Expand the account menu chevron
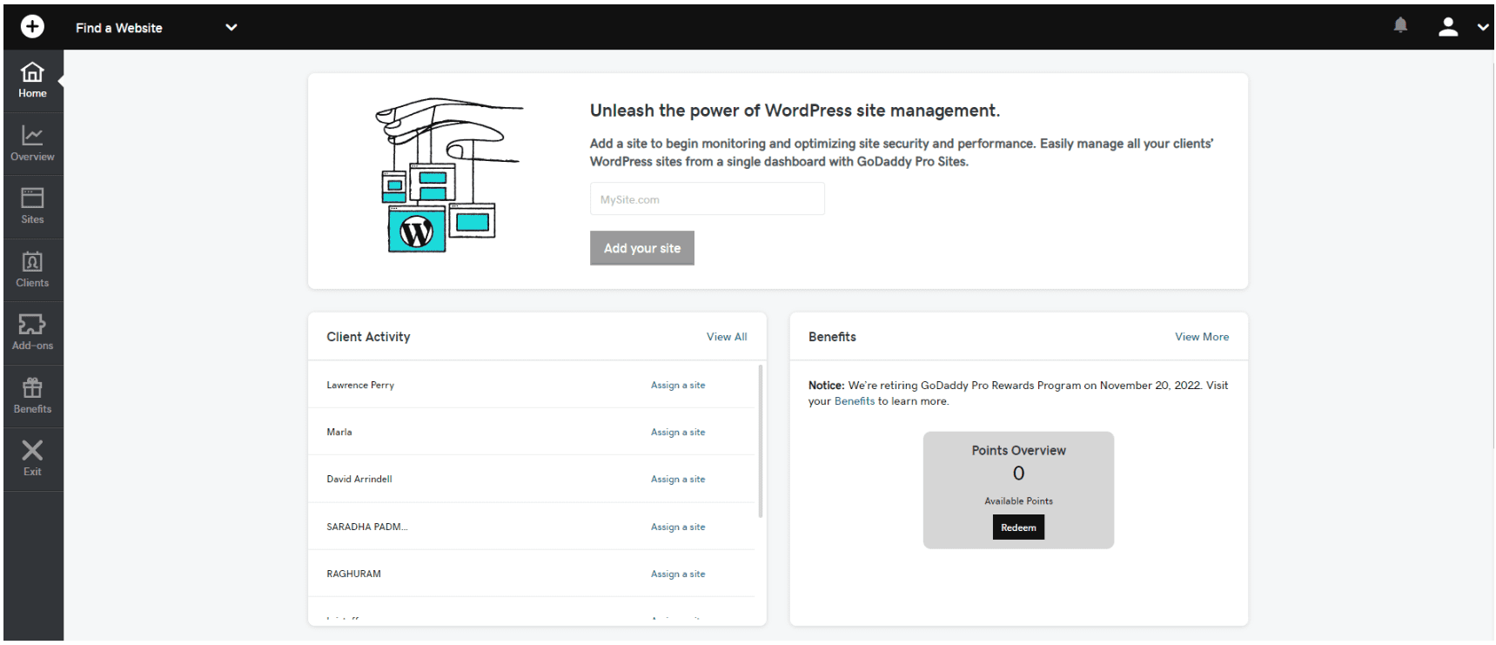The width and height of the screenshot is (1496, 645). (1483, 27)
